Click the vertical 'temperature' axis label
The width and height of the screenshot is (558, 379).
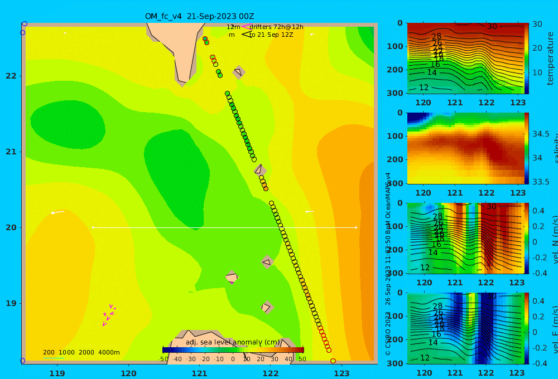(551, 59)
